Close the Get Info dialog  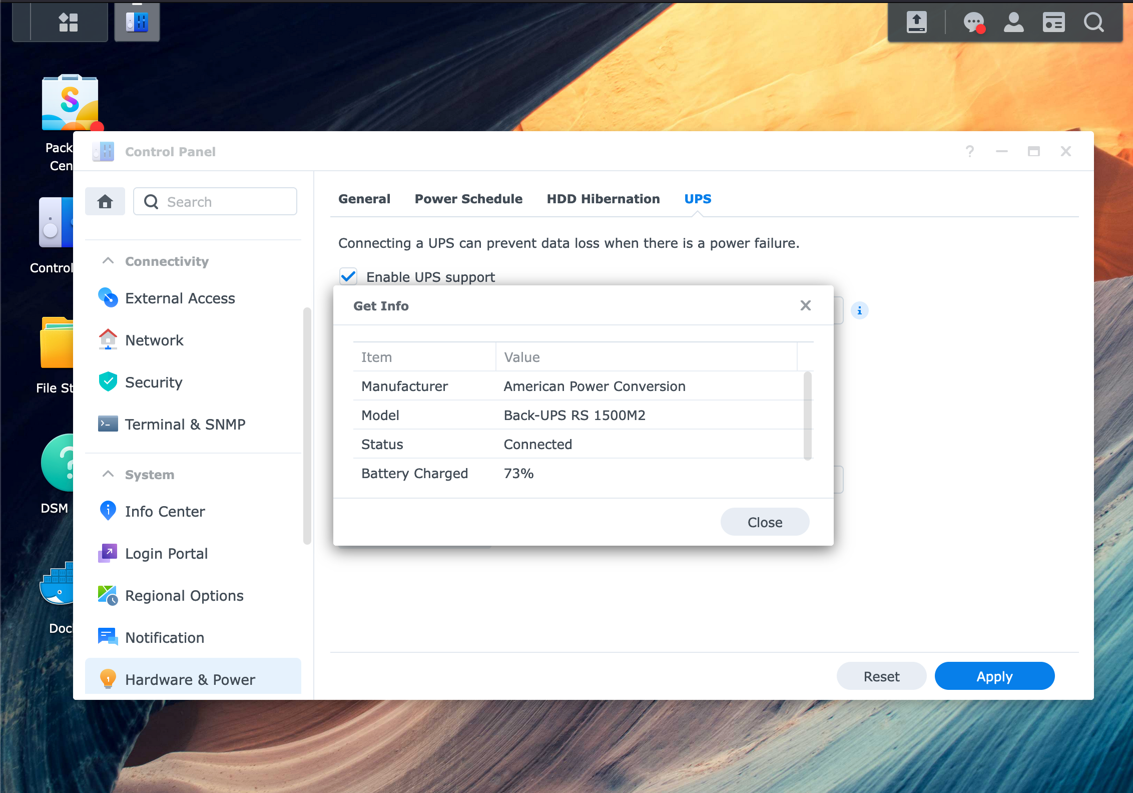[x=764, y=523]
